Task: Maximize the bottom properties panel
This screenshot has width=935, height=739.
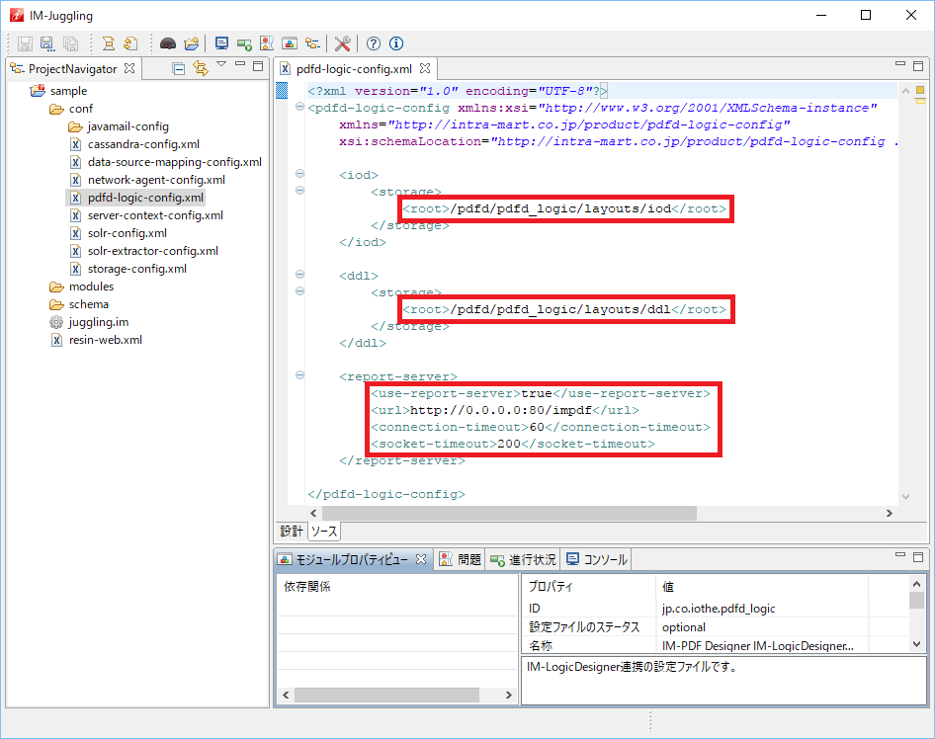Action: point(918,557)
